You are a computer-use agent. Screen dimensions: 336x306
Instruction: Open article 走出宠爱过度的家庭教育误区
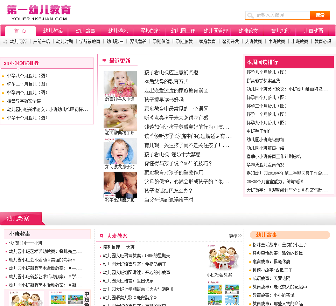[176, 90]
